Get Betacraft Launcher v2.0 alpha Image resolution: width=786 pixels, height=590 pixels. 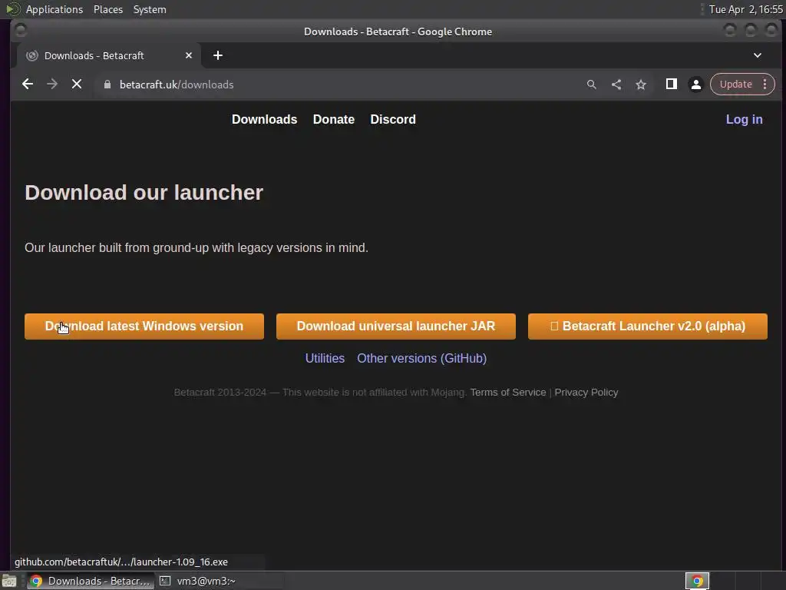coord(648,326)
